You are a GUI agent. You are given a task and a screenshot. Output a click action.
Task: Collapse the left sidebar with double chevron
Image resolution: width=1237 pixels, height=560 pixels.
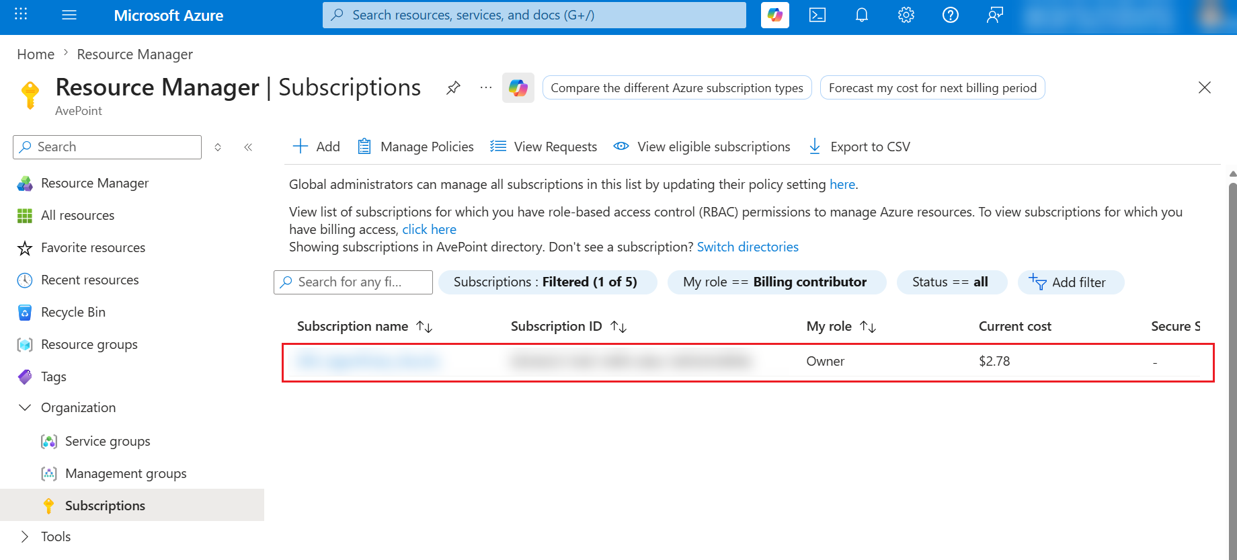click(x=248, y=147)
